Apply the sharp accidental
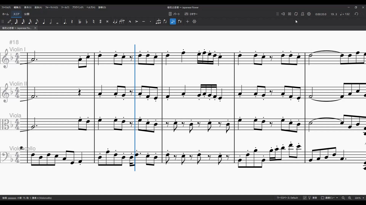Viewport: 366px width, 205px height. pyautogui.click(x=100, y=22)
